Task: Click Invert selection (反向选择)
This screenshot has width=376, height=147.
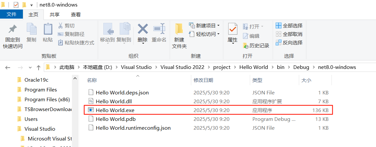Action: coord(289,43)
